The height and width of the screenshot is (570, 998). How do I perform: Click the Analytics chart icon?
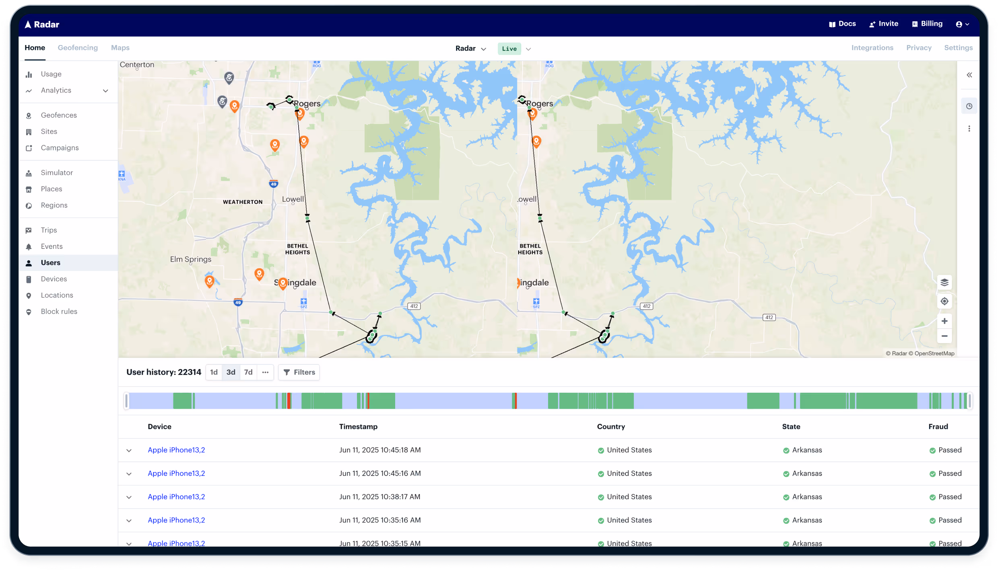(29, 91)
